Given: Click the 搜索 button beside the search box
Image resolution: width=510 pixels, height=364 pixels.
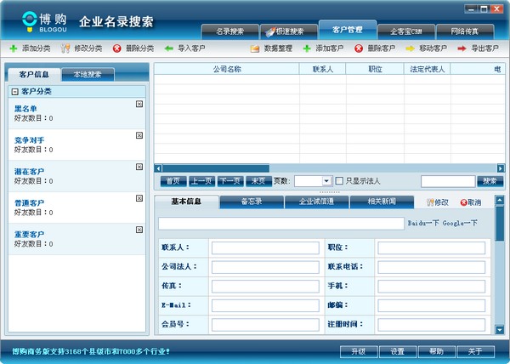Looking at the screenshot, I should pos(490,181).
